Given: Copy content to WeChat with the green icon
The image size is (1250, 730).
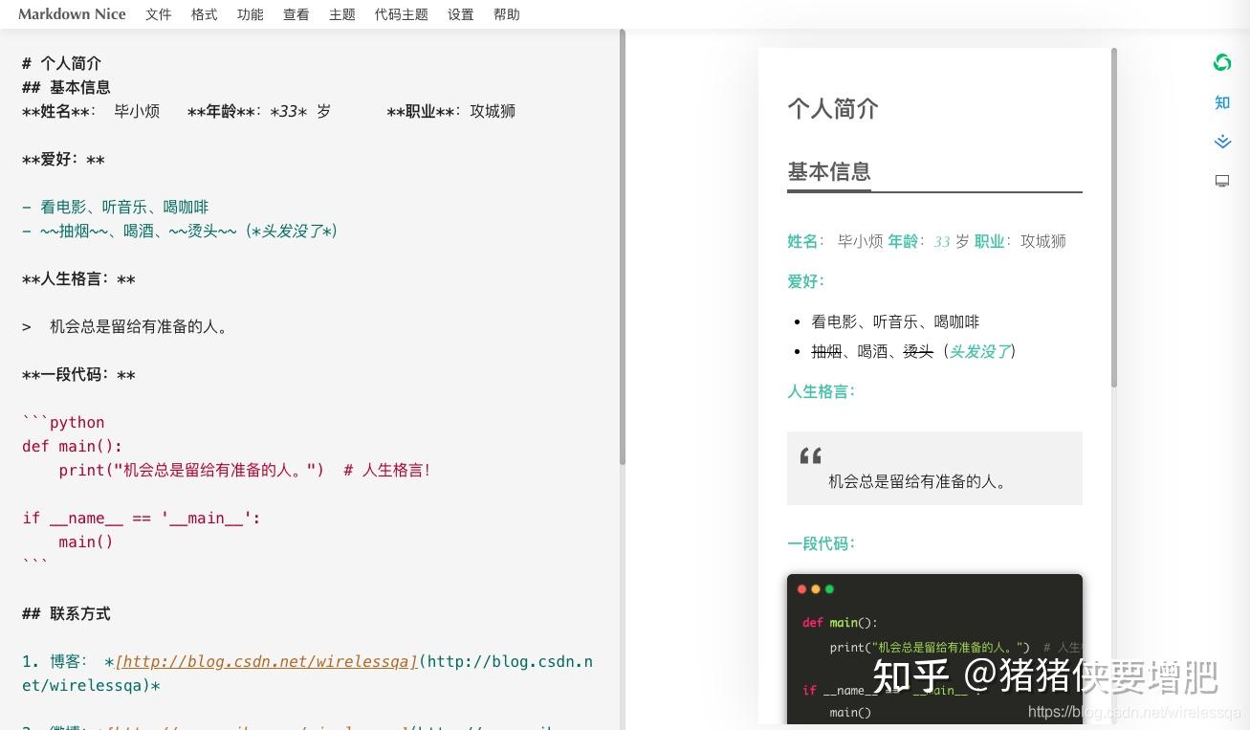Looking at the screenshot, I should (1221, 63).
